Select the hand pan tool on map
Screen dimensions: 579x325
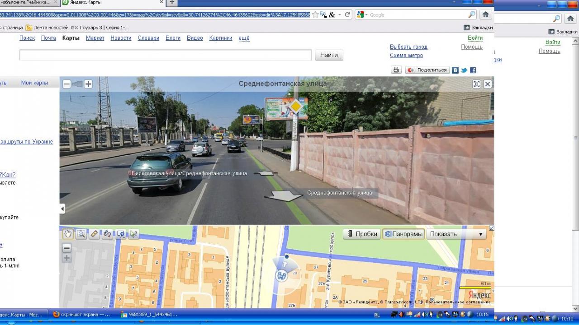(x=67, y=234)
